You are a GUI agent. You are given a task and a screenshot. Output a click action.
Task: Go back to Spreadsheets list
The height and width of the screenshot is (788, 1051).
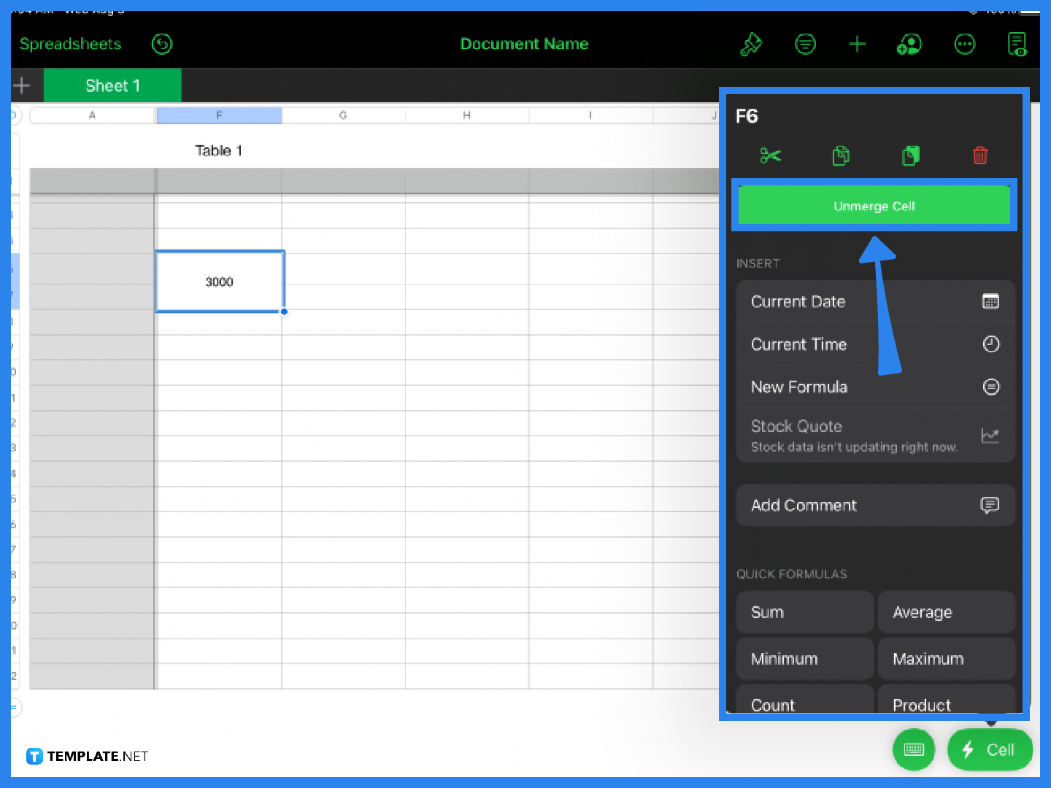pos(71,45)
